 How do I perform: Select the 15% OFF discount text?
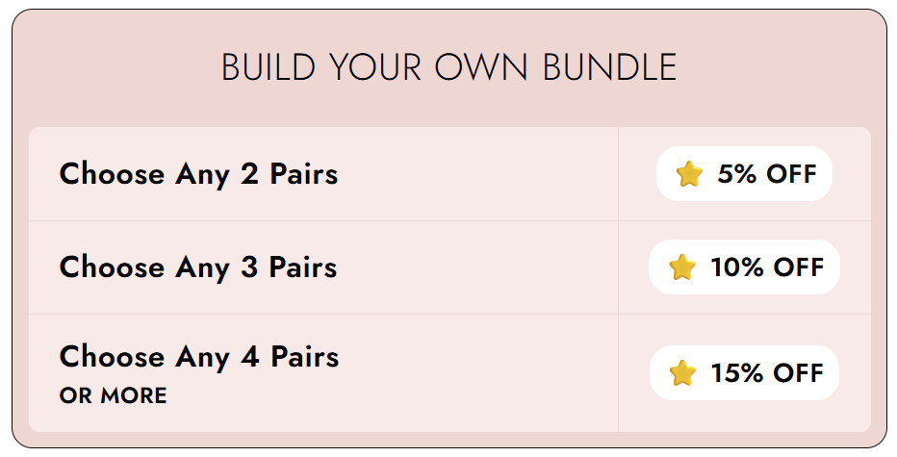point(767,373)
